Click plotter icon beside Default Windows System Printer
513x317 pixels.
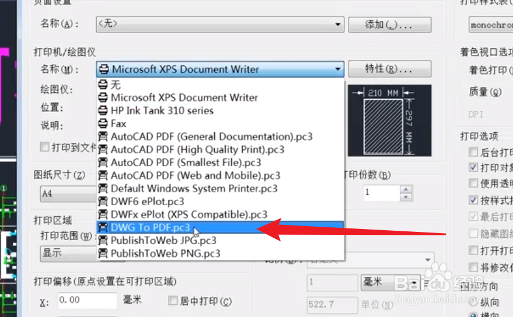pos(103,189)
